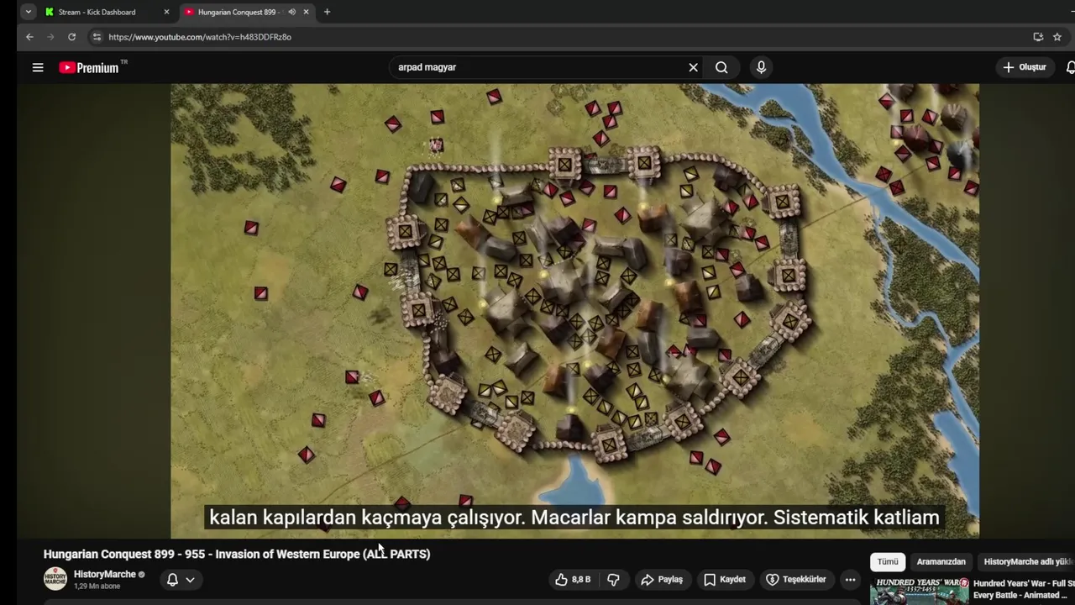Reload the current page
Viewport: 1075px width, 605px height.
pos(72,37)
